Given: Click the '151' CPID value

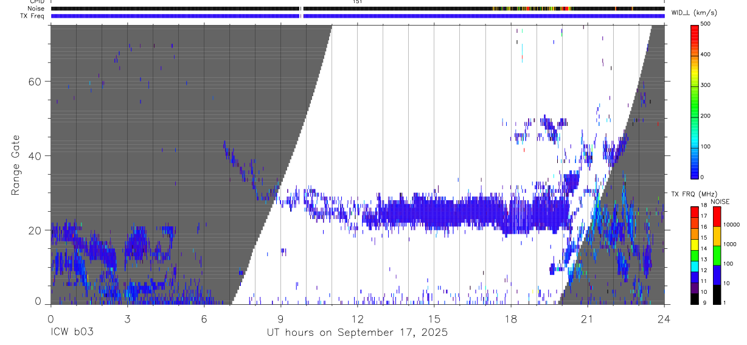Looking at the screenshot, I should [x=358, y=2].
